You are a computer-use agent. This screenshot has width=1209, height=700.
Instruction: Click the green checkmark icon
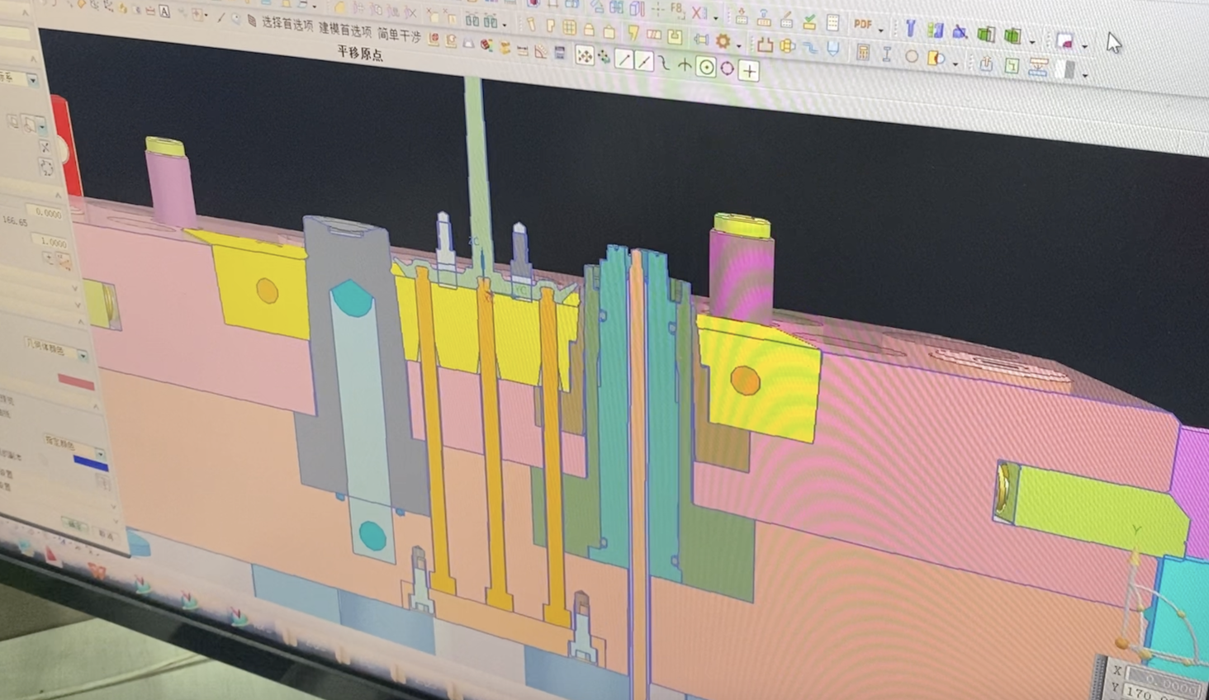tap(809, 21)
